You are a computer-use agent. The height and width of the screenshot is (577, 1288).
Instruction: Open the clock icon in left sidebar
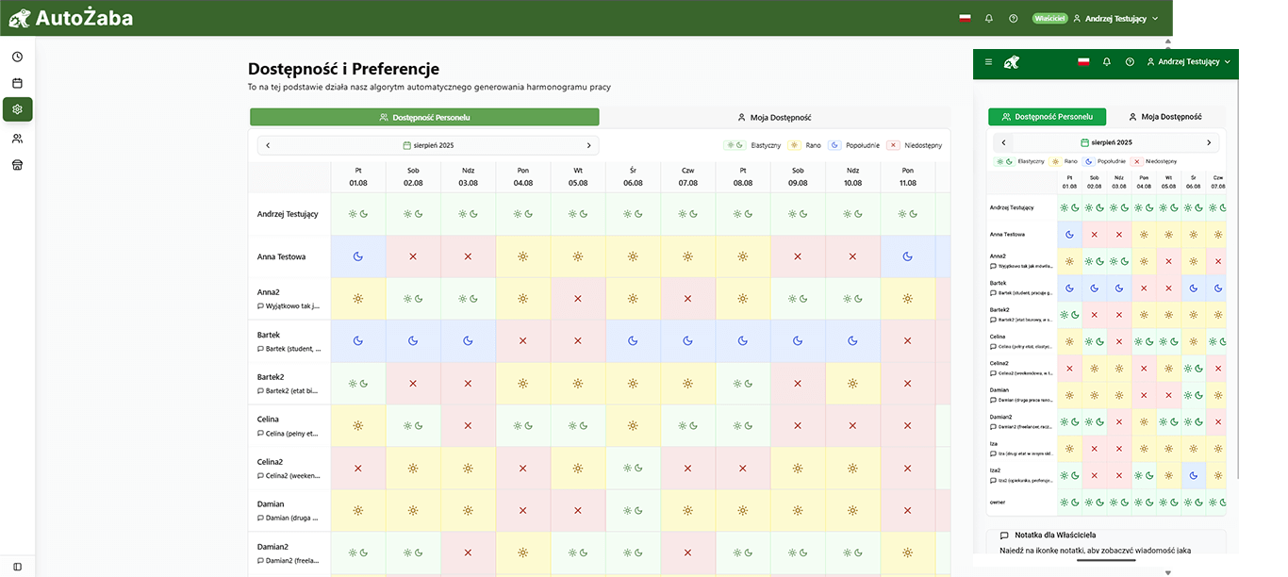(17, 57)
